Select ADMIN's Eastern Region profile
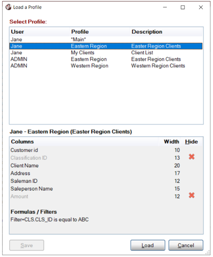The image size is (213, 257). click(x=106, y=59)
